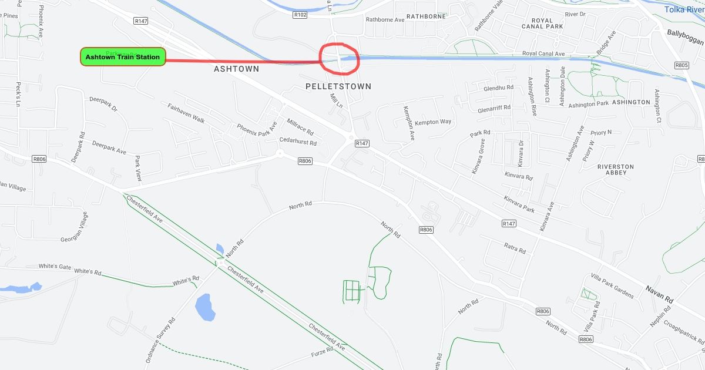Viewport: 705px width, 370px height.
Task: Click the roundabout near Phoenix Park Ave
Action: coord(280,154)
